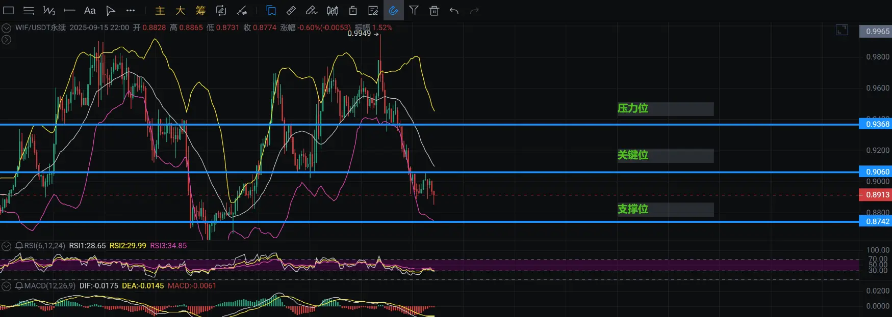This screenshot has width=892, height=317.
Task: Click the RSI2:29.99 value
Action: click(x=128, y=246)
